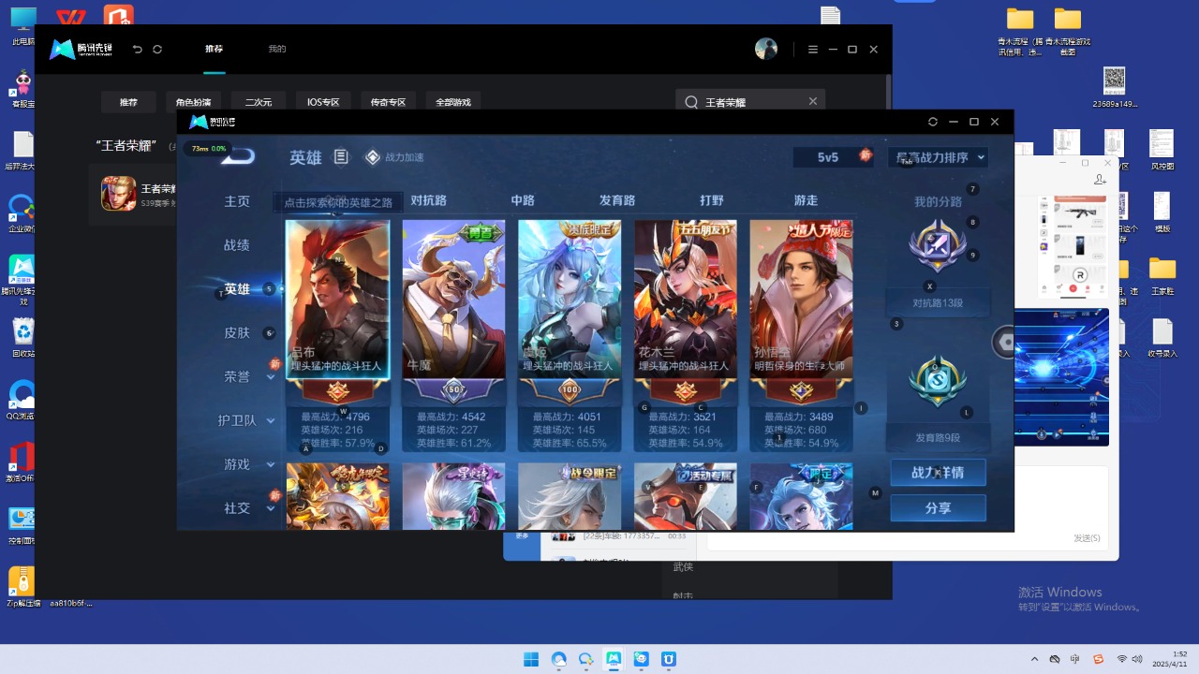
Task: Click the hero list view icon next to 英雄
Action: click(341, 157)
